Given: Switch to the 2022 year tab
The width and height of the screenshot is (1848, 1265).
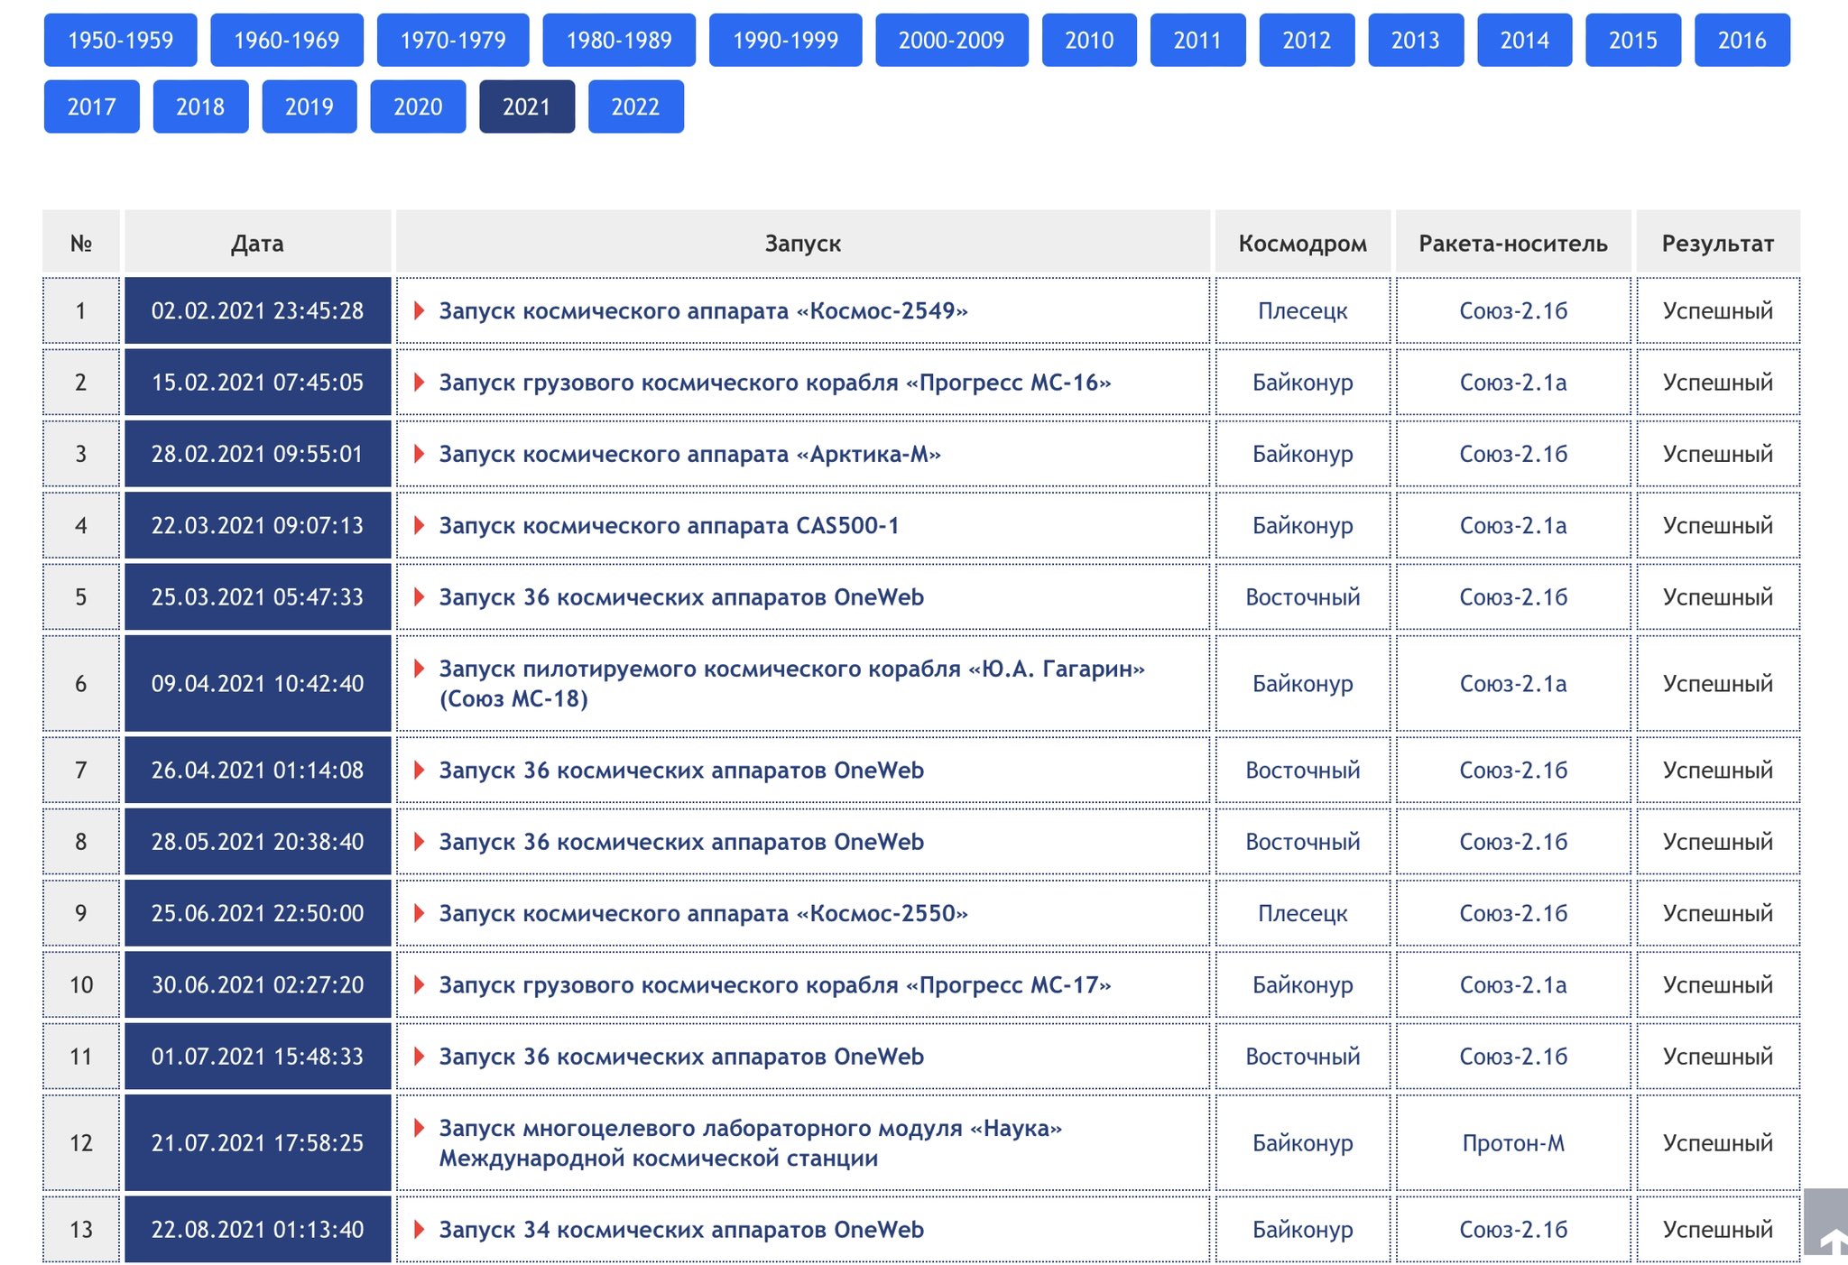Looking at the screenshot, I should point(635,106).
